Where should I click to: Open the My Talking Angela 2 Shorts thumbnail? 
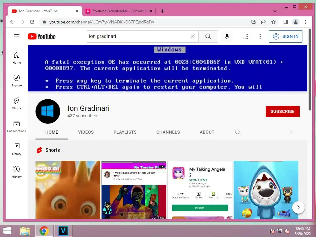click(200, 190)
